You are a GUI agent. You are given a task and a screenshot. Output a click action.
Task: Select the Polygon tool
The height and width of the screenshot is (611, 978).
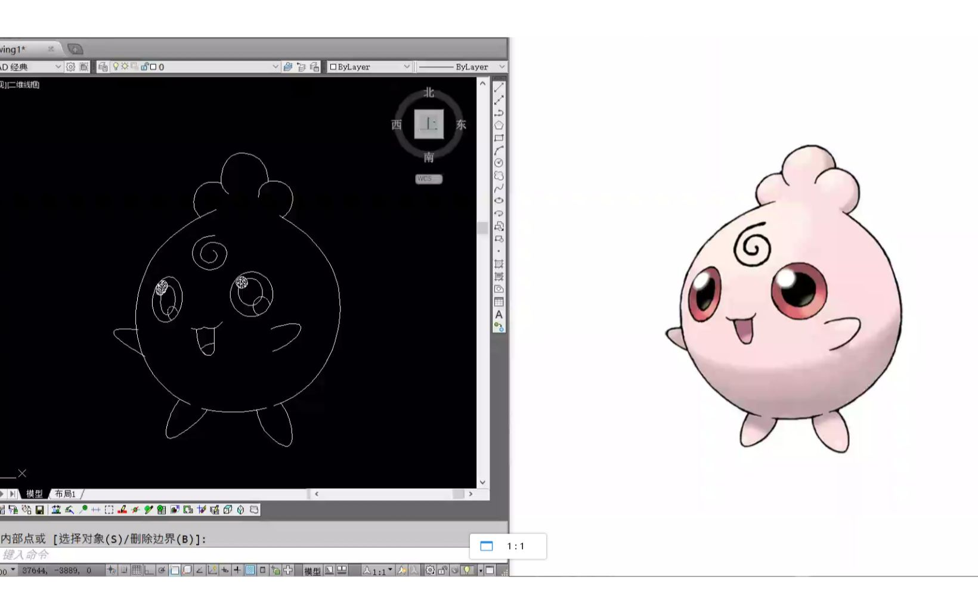click(x=499, y=125)
